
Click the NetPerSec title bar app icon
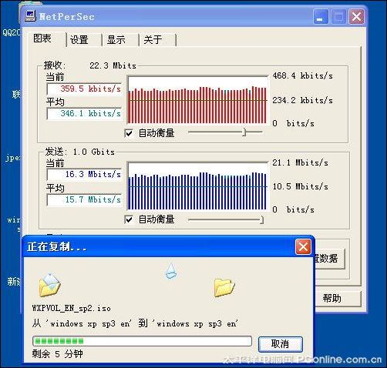point(30,16)
